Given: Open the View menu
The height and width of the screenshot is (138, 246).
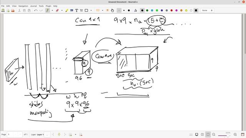Looking at the screenshot, I should point(14,6).
